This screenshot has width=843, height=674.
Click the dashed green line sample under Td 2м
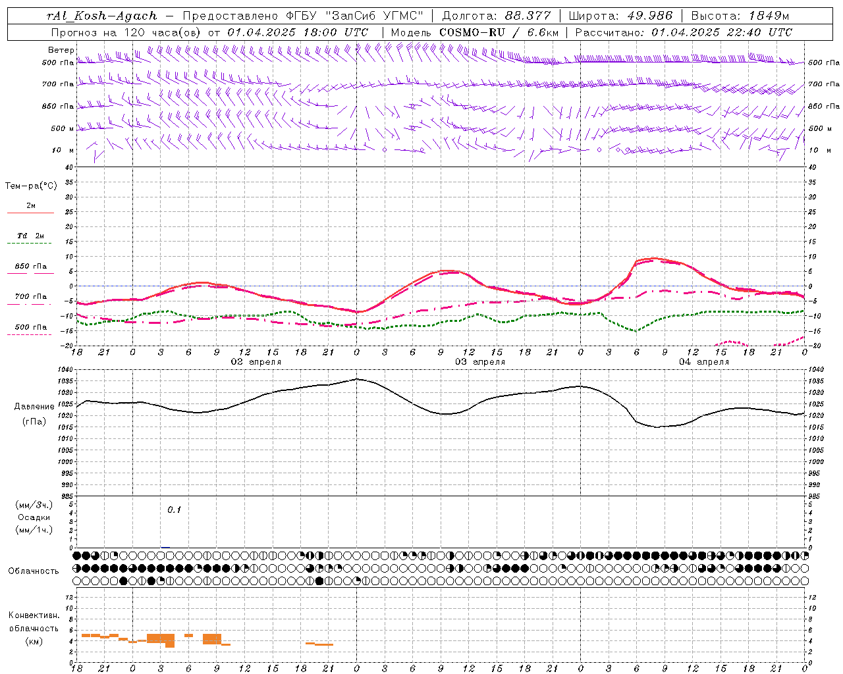click(30, 244)
